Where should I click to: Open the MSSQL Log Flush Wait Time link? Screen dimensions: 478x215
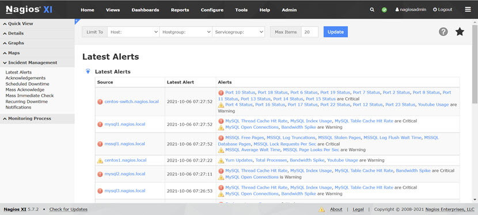(392, 137)
